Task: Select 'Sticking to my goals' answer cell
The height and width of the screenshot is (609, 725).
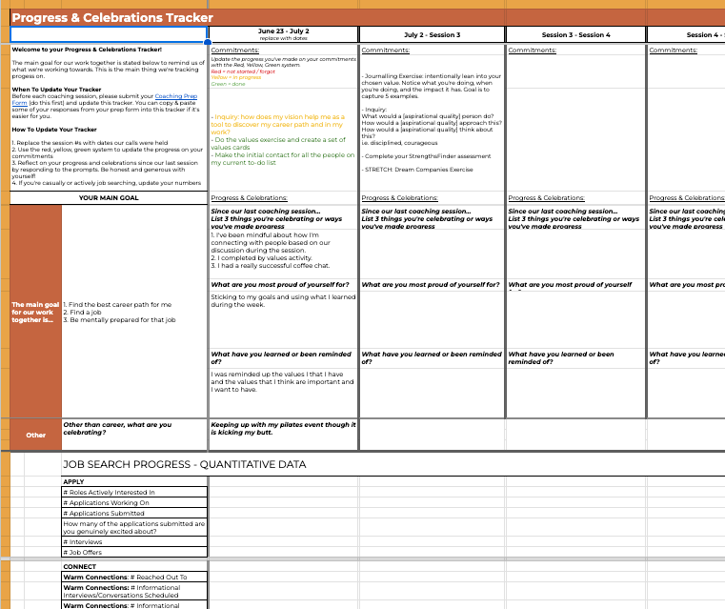Action: 284,319
